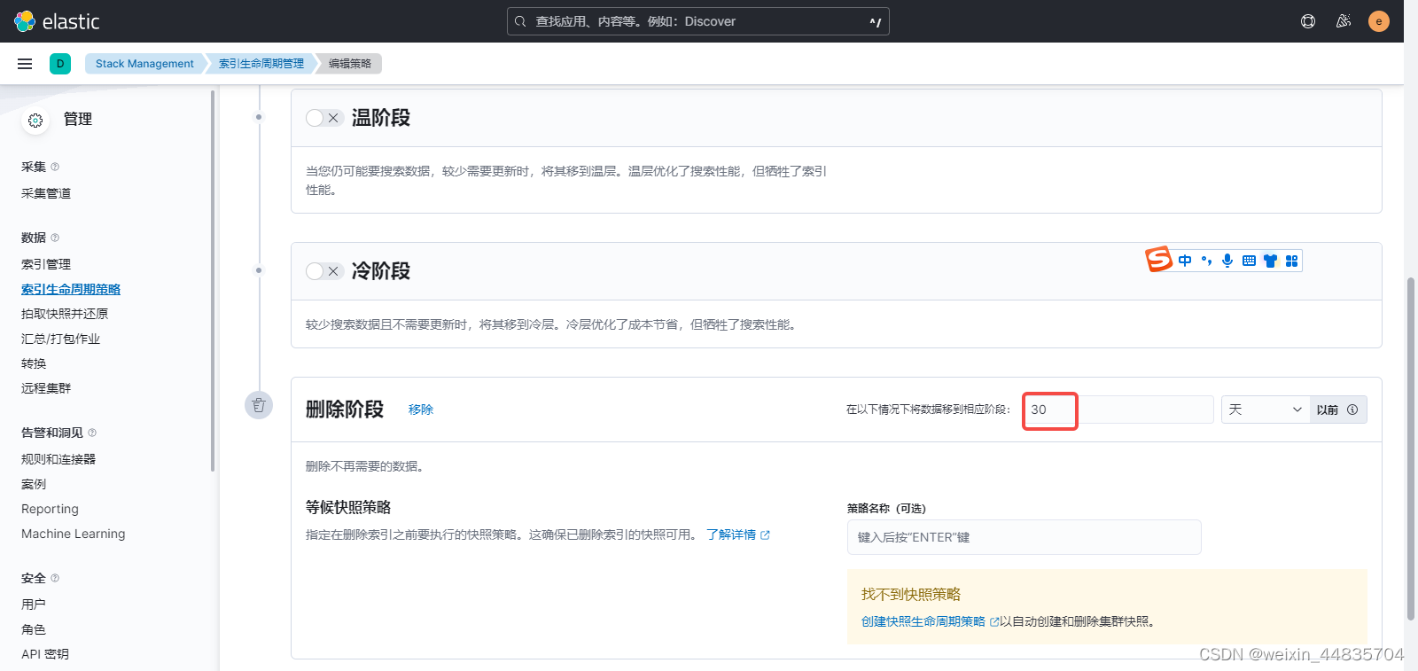Screen dimensions: 1418x671
Task: Open the hamburger navigation menu
Action: [25, 64]
